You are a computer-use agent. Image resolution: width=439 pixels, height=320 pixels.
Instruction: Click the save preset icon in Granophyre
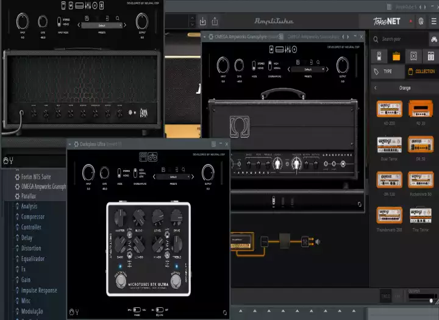point(298,62)
